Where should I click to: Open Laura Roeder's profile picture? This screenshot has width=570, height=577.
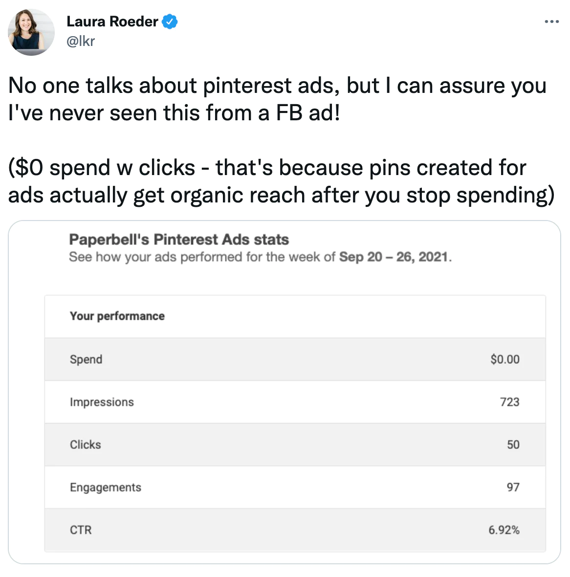tap(31, 32)
